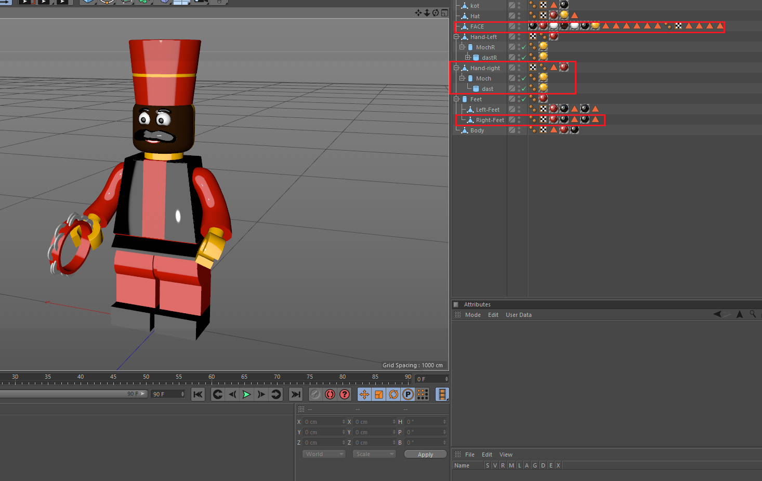This screenshot has height=481, width=762.
Task: Open the film strip playback options icon
Action: click(x=442, y=394)
